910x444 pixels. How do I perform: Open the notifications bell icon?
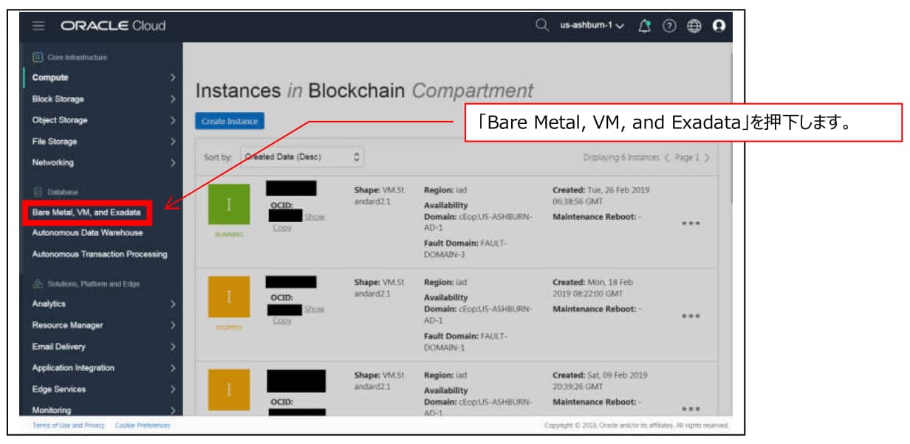[643, 26]
